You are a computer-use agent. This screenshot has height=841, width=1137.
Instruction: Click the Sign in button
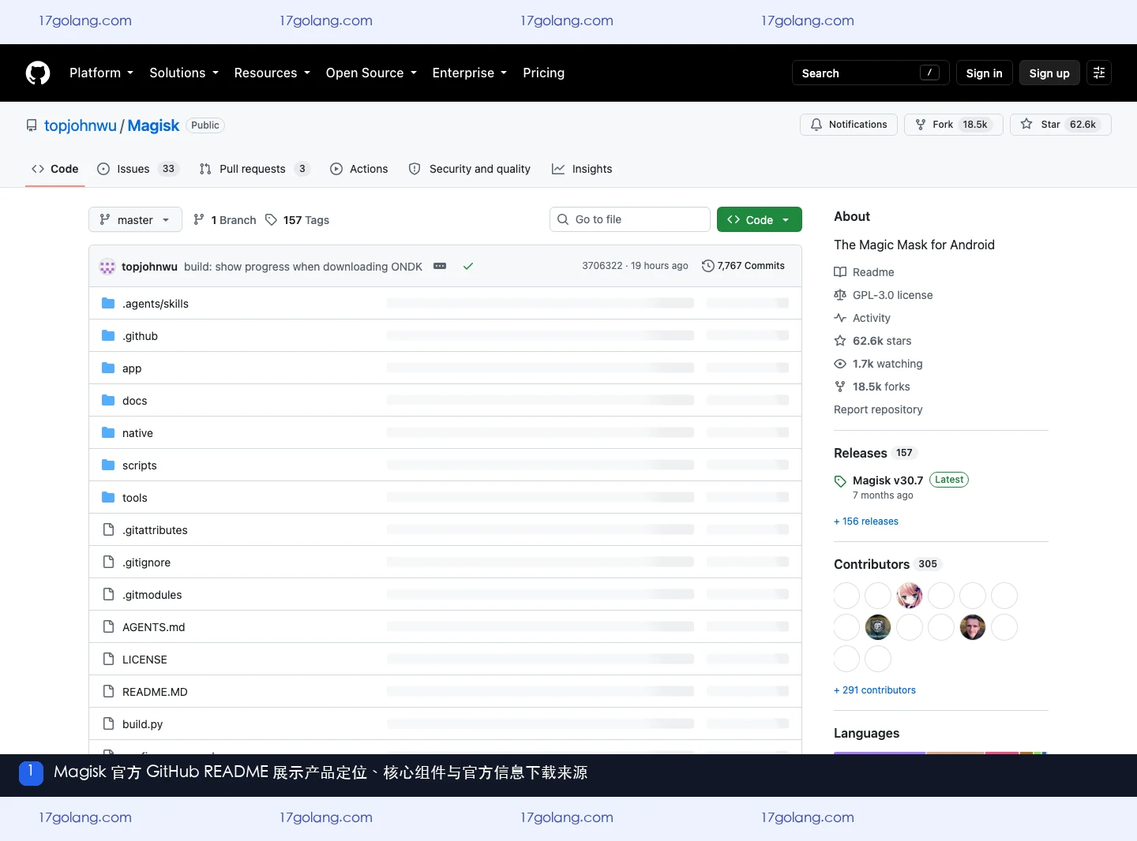(984, 73)
